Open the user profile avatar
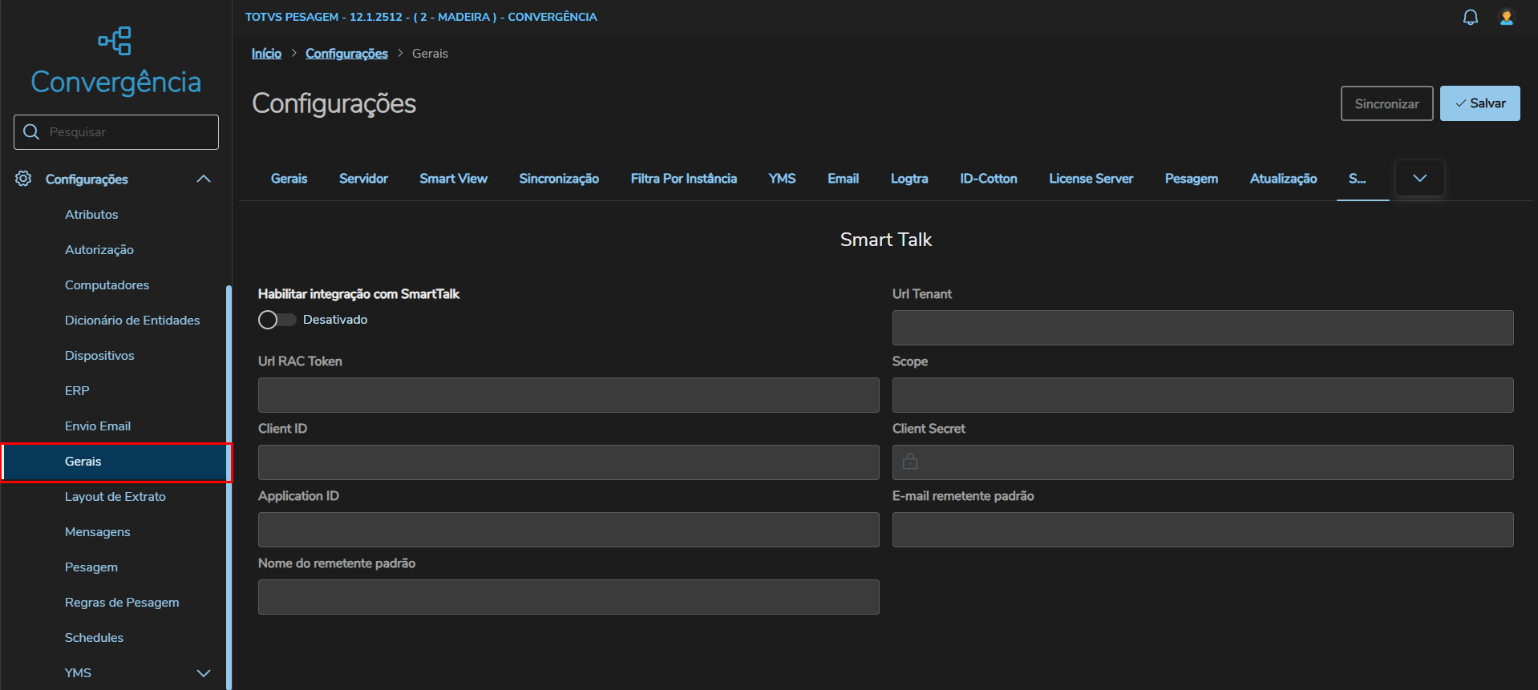 pos(1506,18)
